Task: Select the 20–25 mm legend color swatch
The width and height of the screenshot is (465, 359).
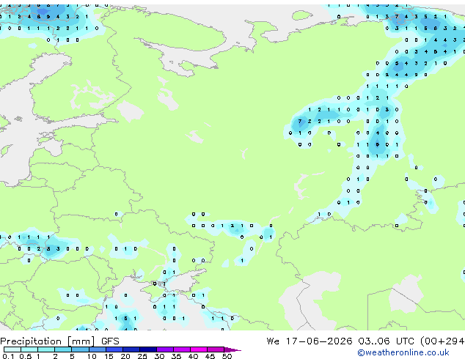Action: click(131, 349)
